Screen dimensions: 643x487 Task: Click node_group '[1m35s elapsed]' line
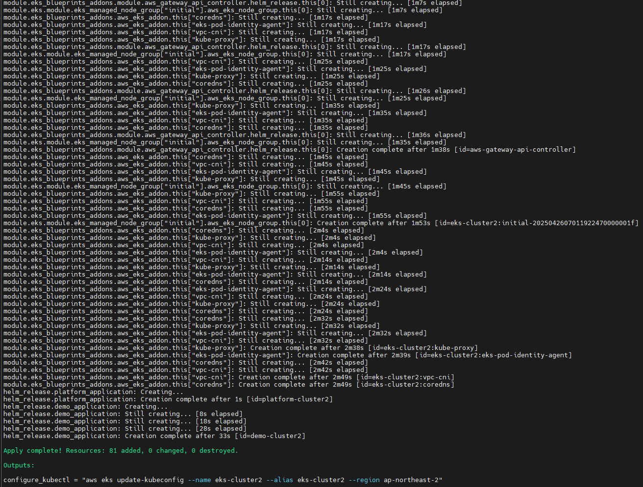point(225,142)
